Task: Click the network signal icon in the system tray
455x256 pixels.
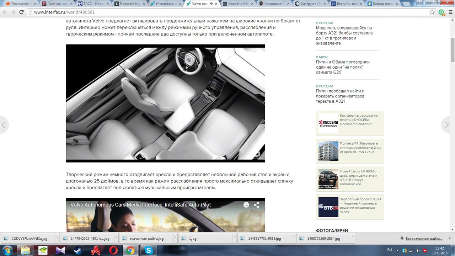Action: click(x=411, y=250)
